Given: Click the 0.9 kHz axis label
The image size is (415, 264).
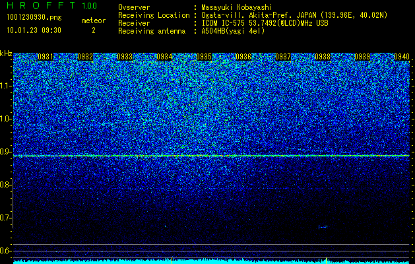Looking at the screenshot, I should [5, 152].
